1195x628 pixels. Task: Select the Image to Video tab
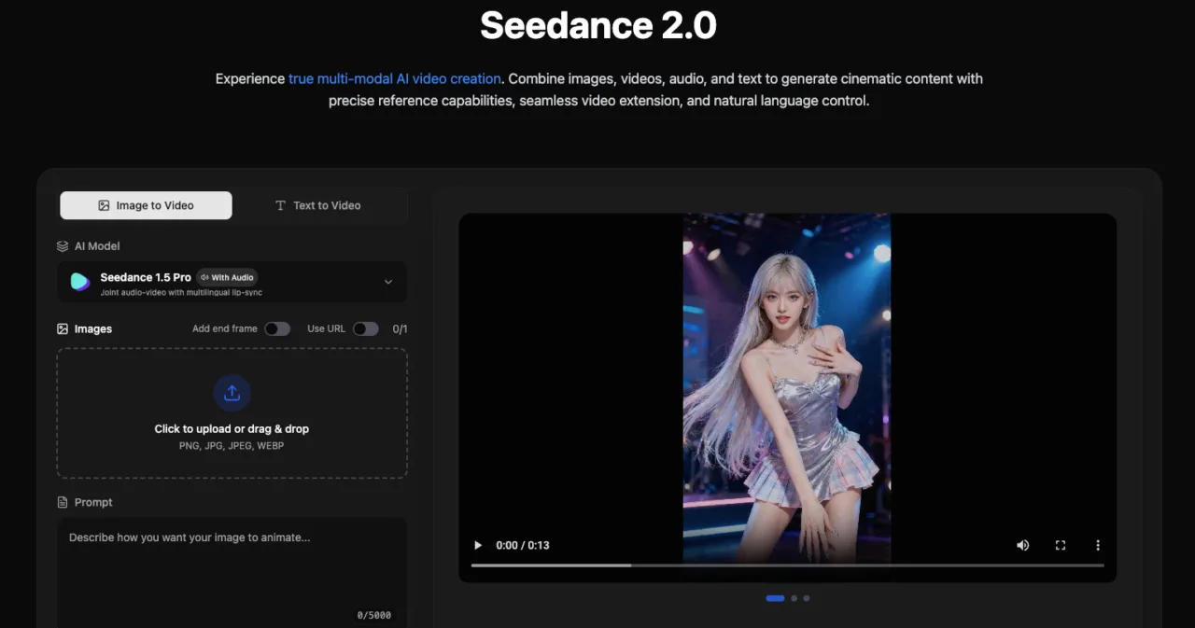click(146, 204)
